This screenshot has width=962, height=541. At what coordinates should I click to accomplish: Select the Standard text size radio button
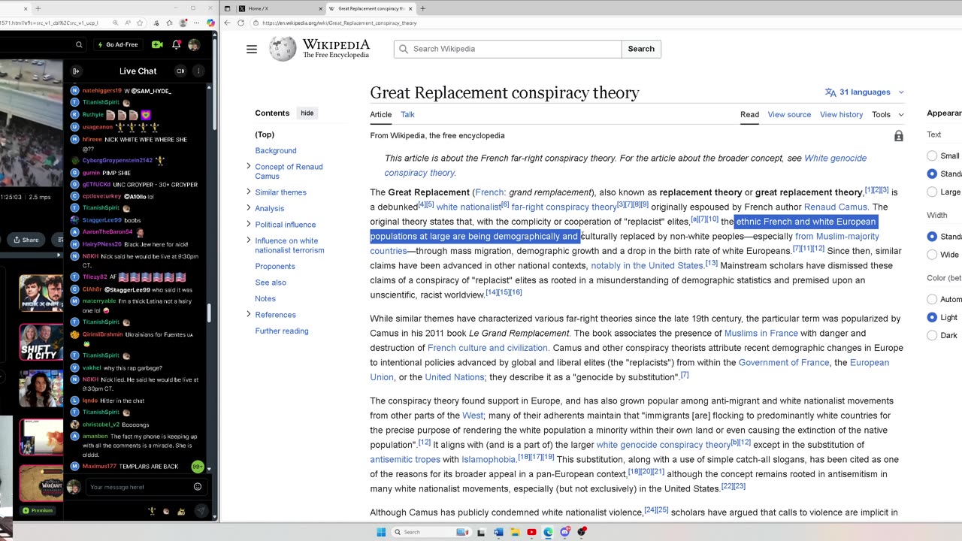[x=932, y=174]
